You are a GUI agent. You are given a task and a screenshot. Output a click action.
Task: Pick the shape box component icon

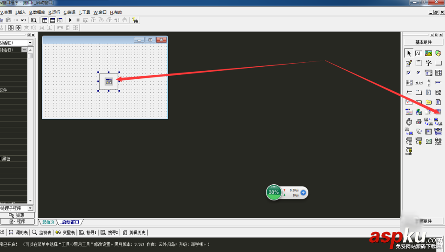pyautogui.click(x=438, y=53)
